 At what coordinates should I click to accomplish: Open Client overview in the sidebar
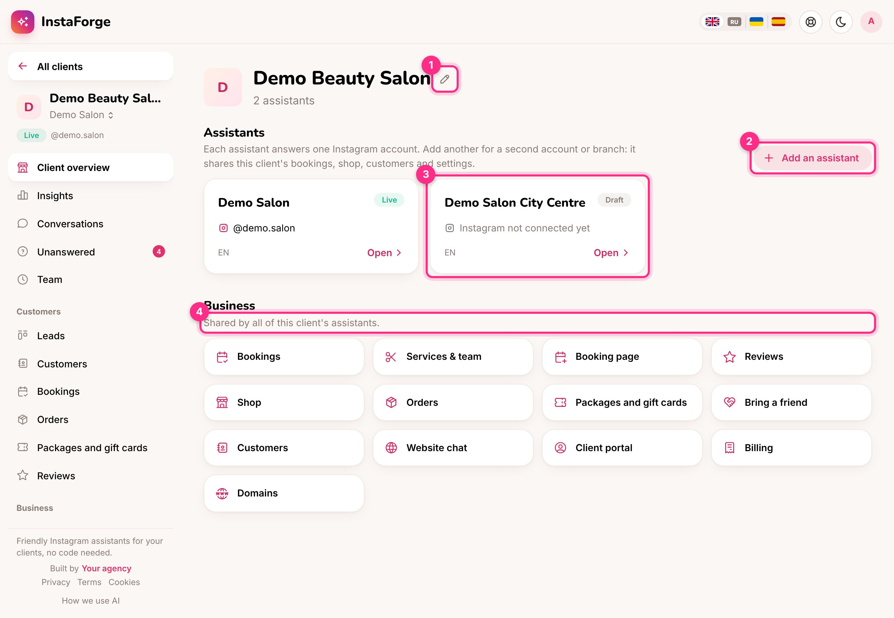click(x=91, y=167)
